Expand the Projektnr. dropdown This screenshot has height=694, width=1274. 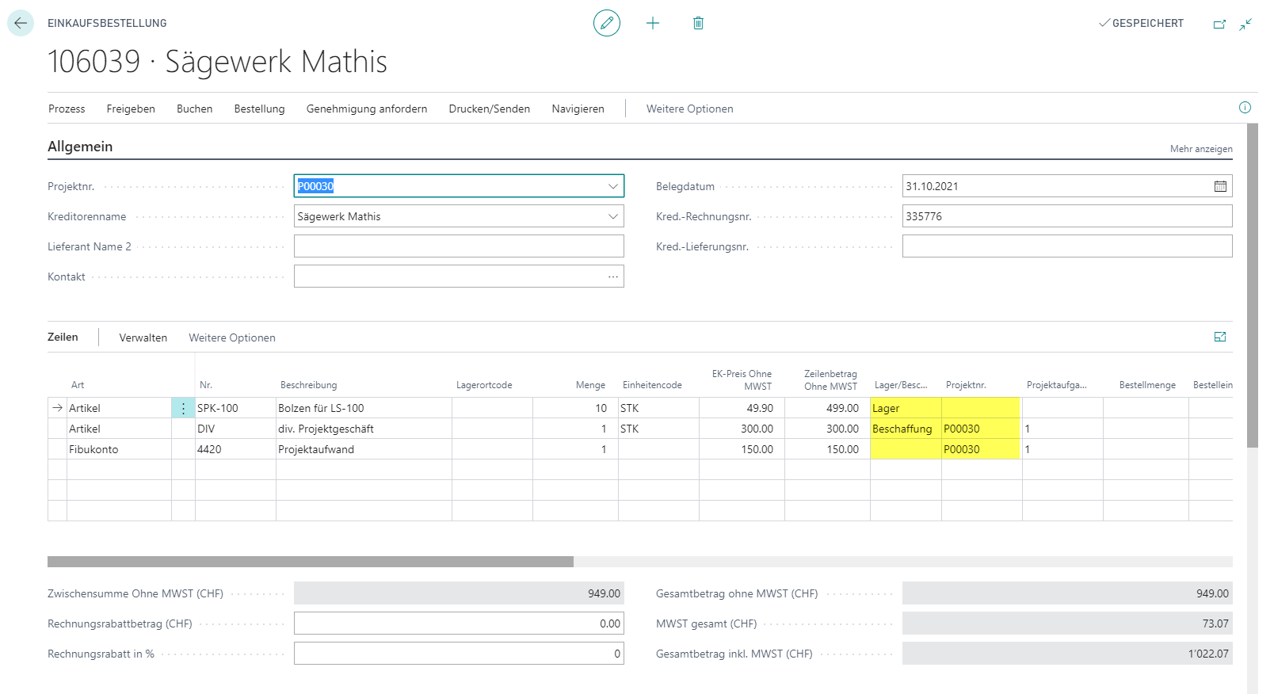point(613,186)
